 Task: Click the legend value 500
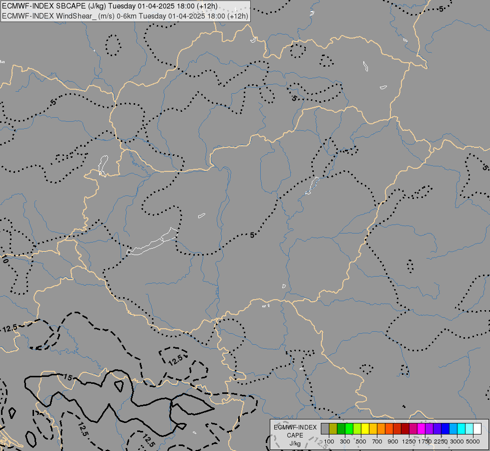361,441
